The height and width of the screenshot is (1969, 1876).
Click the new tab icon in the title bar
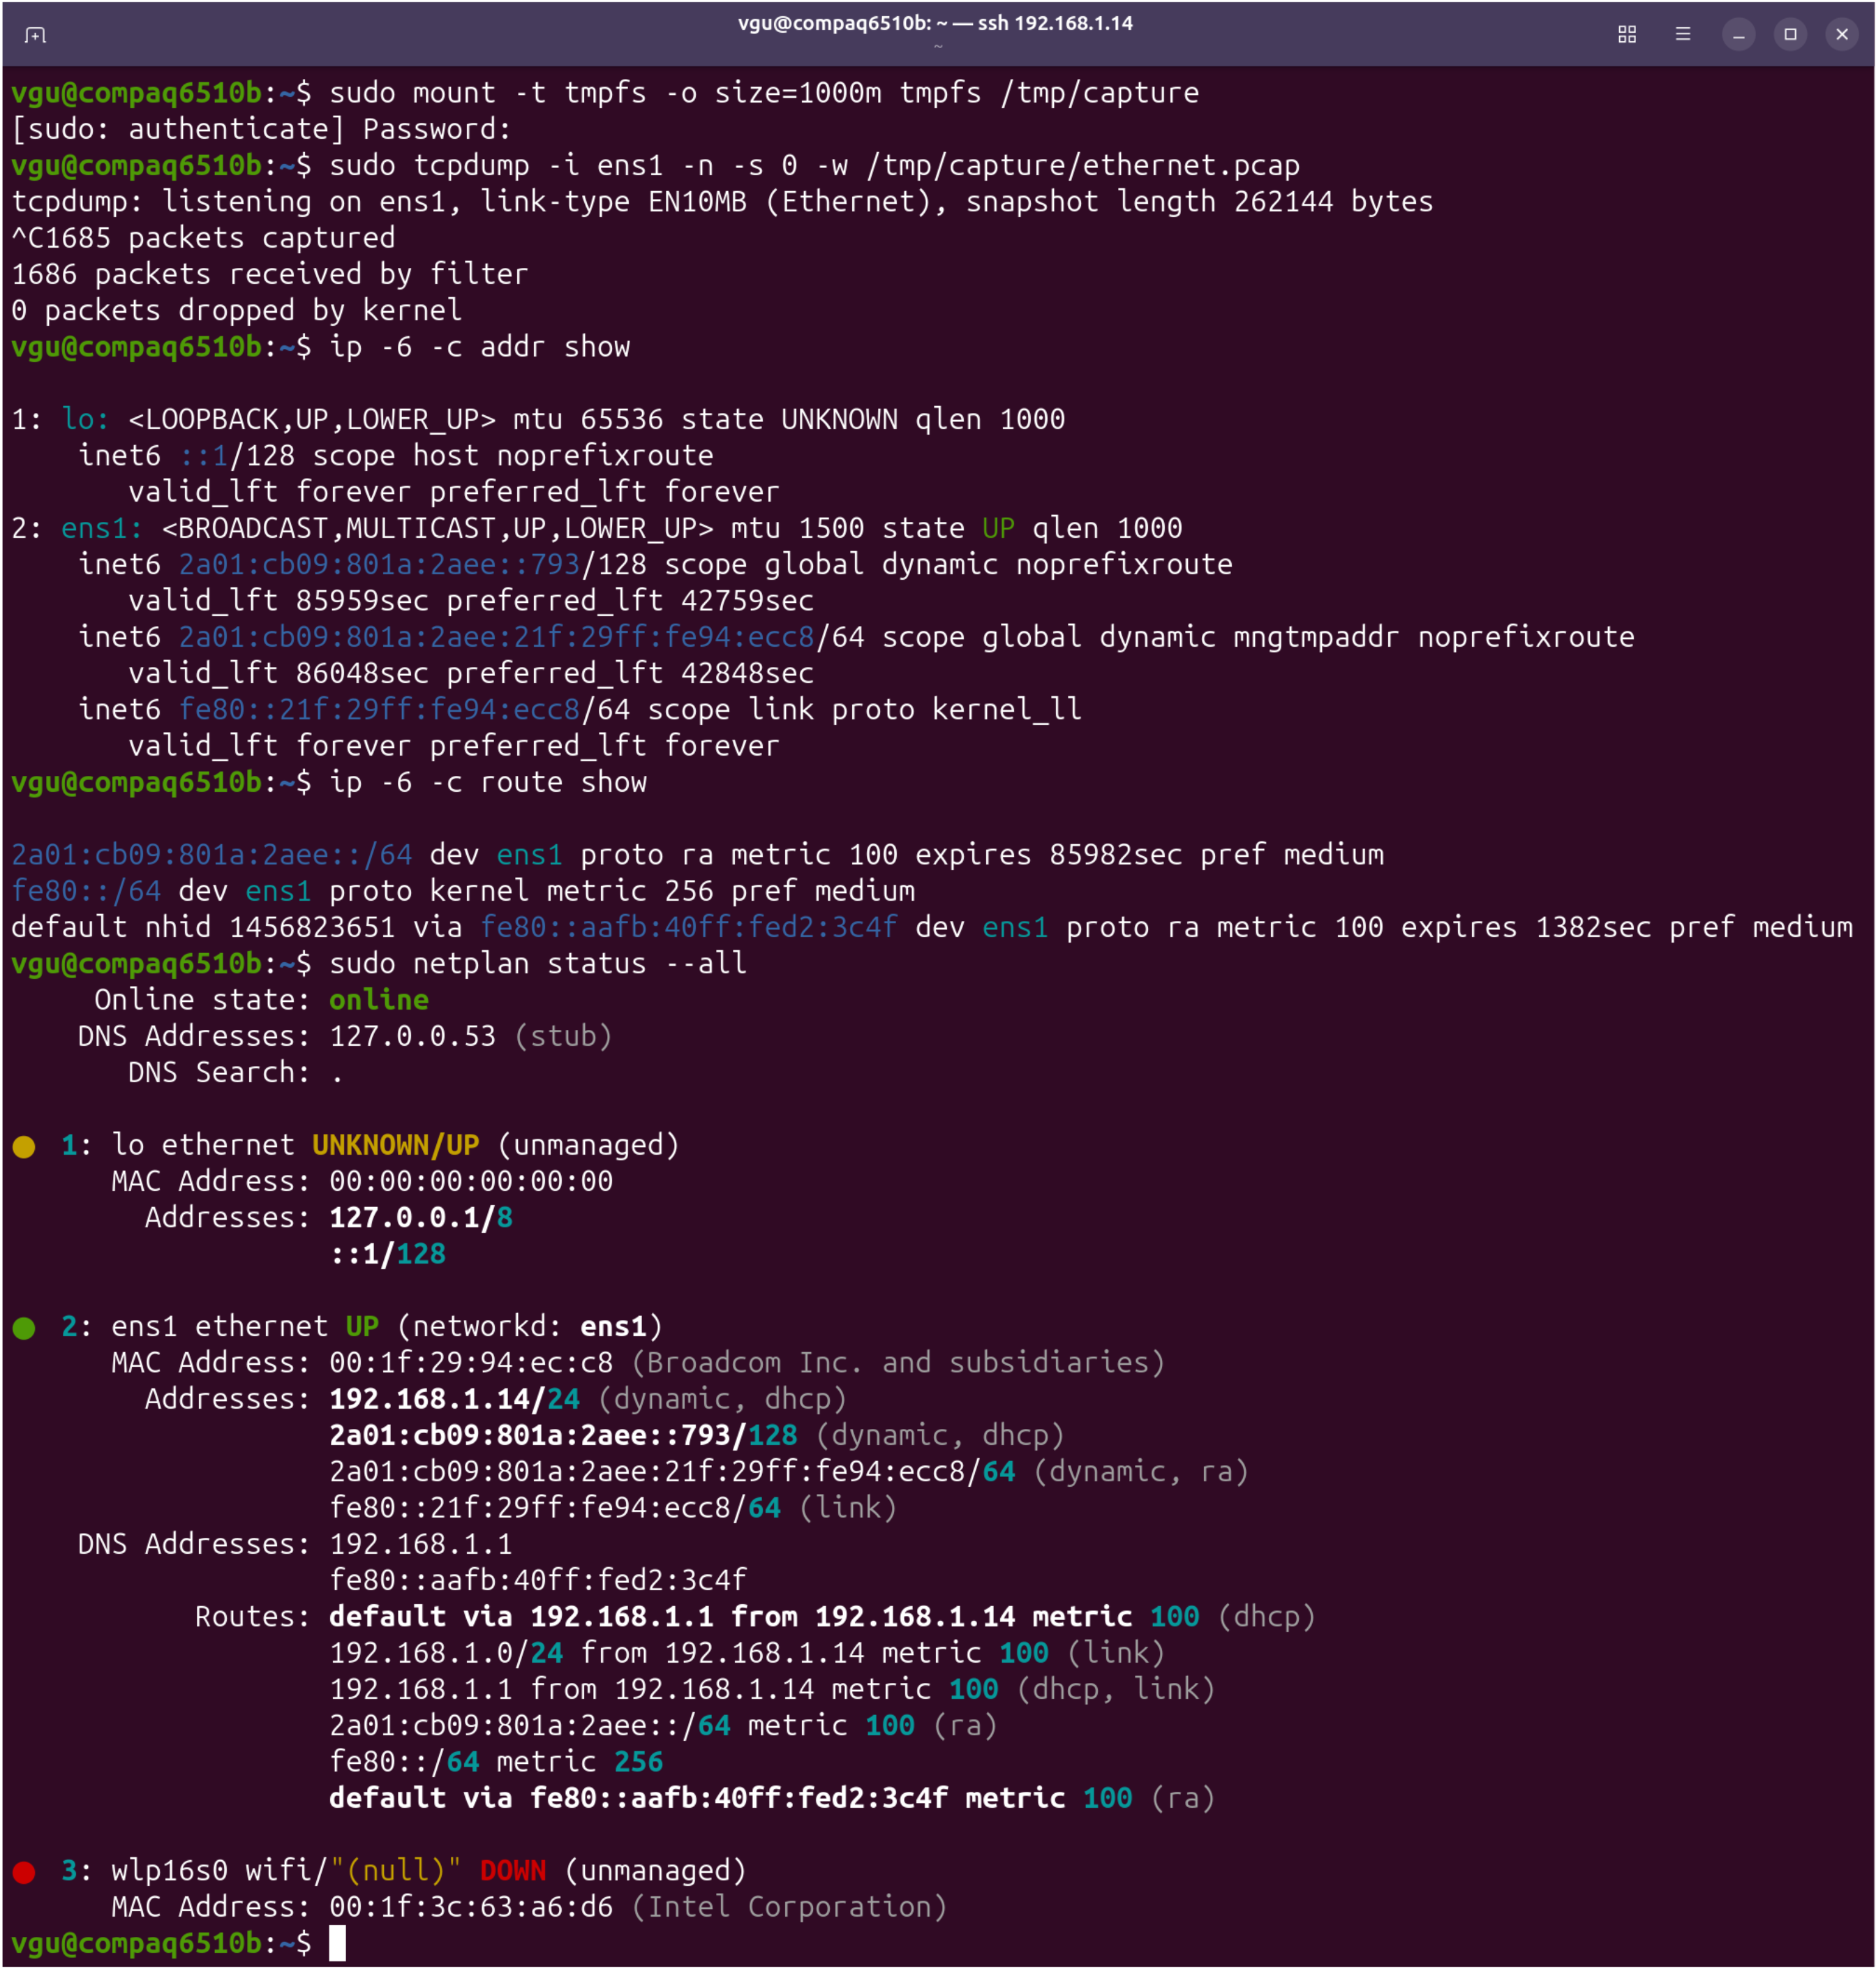(x=35, y=35)
